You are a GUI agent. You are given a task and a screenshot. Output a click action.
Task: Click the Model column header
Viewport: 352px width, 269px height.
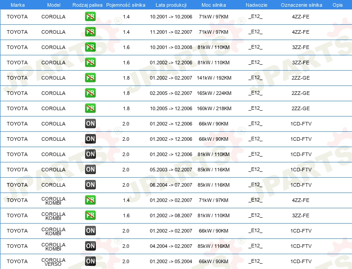coord(54,5)
